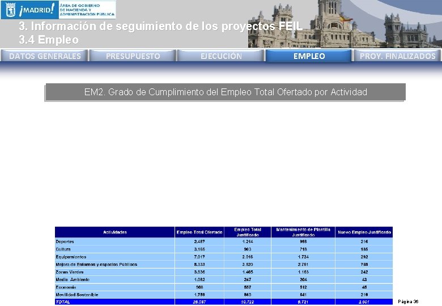Click Movilidad Sostenible value '641' in Mantenimiento column
The image size is (442, 306).
pos(303,295)
